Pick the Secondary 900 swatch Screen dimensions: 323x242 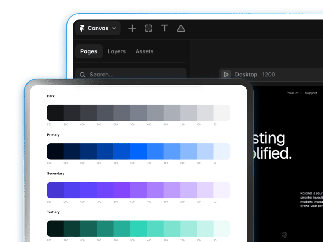[x=72, y=190]
